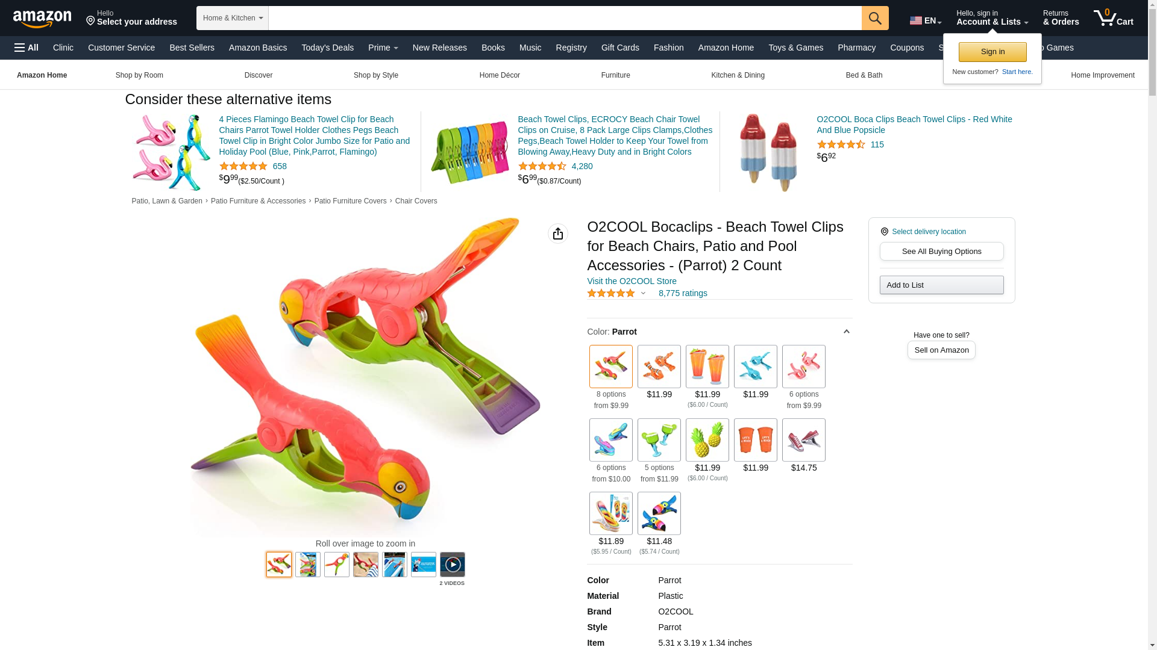1157x650 pixels.
Task: Play the product video thumbnail
Action: tap(453, 565)
